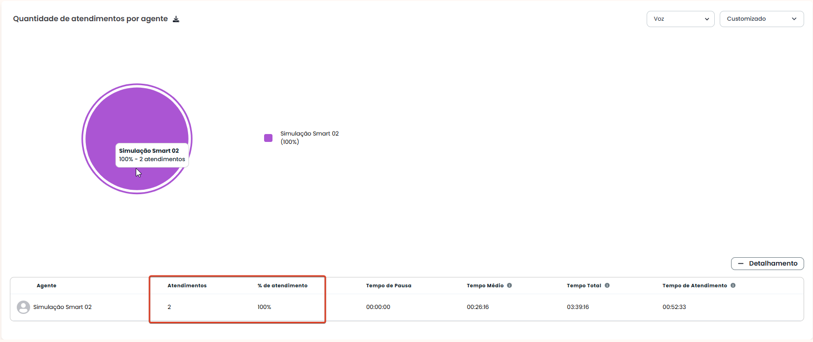This screenshot has width=813, height=342.
Task: Click the Tempo de Pausa column header
Action: click(388, 286)
